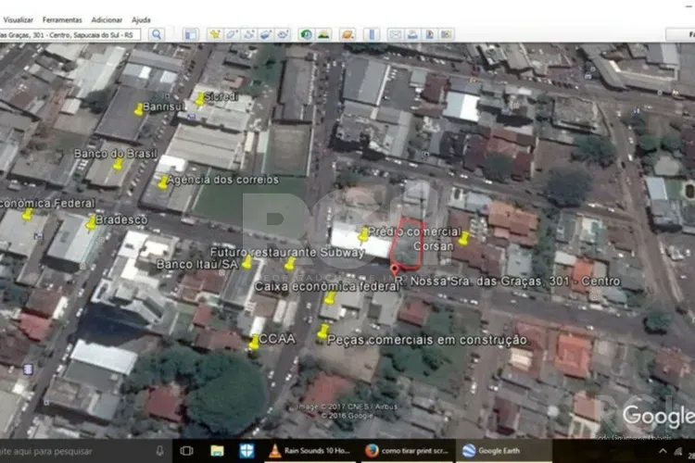Screen dimensions: 695x463
Task: Switch to Rain Sounds VLC taskbar item
Action: pos(309,451)
